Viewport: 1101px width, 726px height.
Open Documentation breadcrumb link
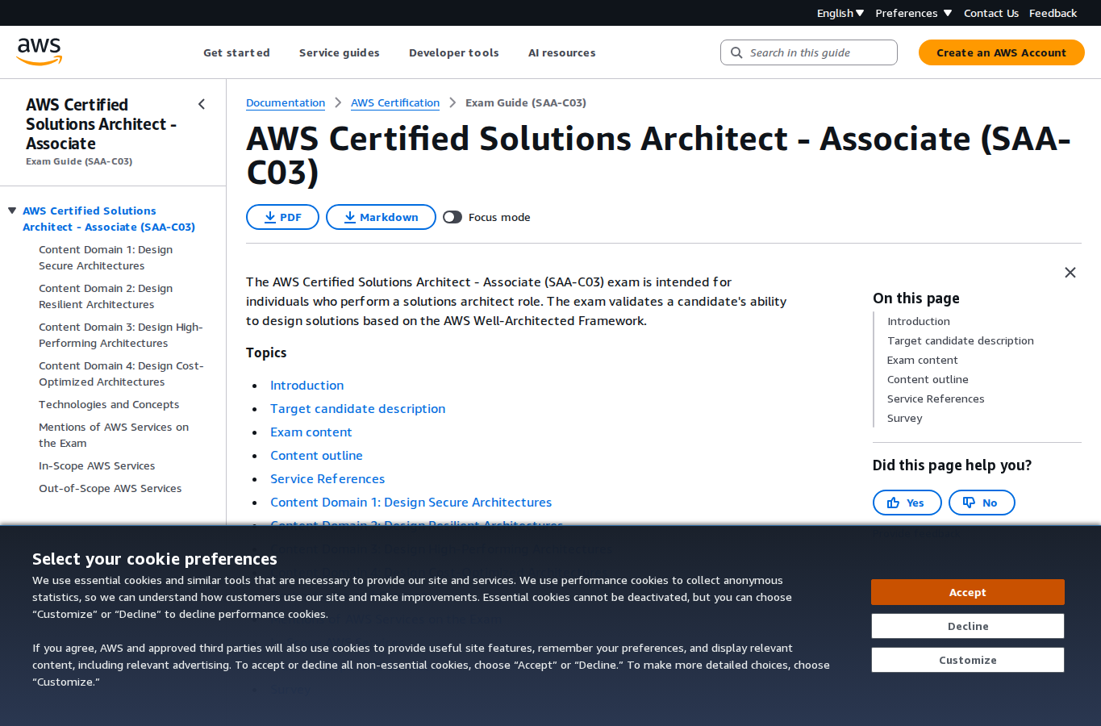(286, 102)
